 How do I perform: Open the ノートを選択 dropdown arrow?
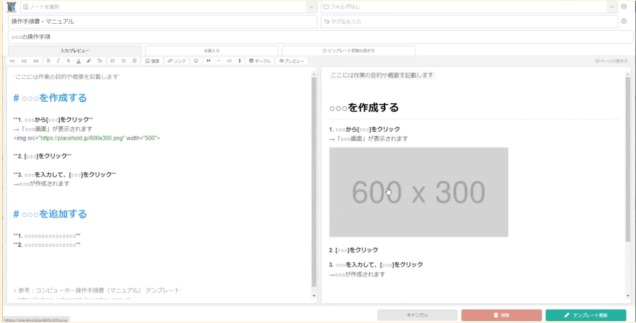point(311,7)
